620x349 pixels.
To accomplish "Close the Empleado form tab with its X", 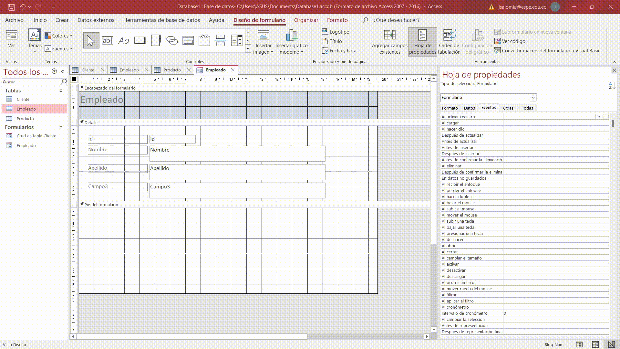I will (233, 70).
